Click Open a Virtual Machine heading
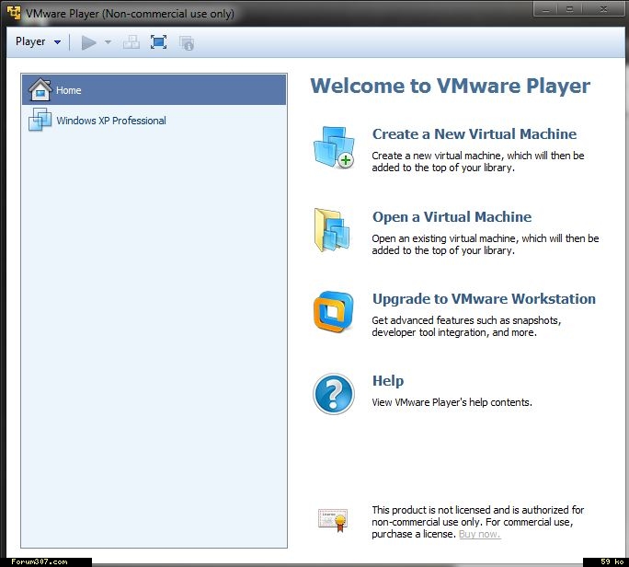This screenshot has width=629, height=567. (x=452, y=217)
